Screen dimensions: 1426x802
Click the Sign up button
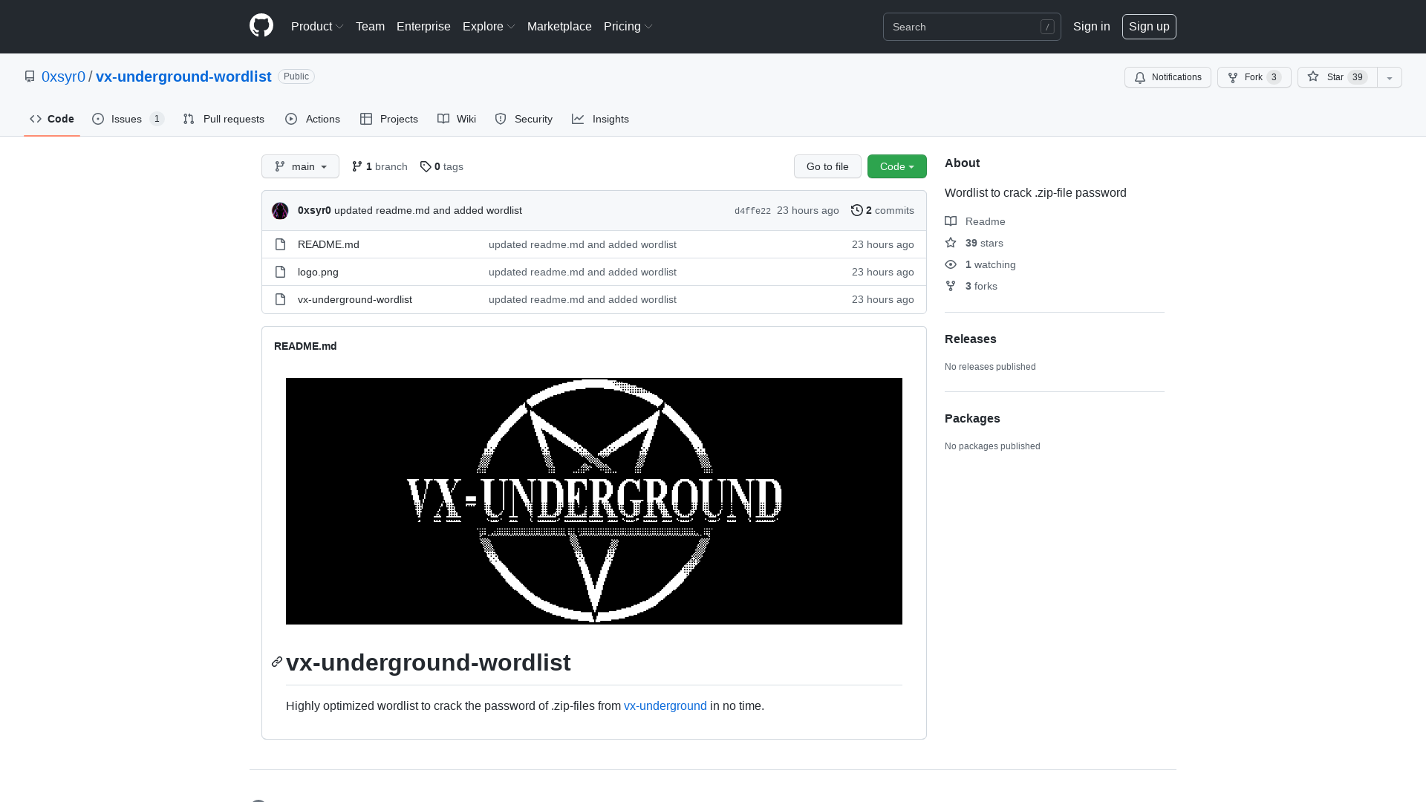pos(1149,27)
